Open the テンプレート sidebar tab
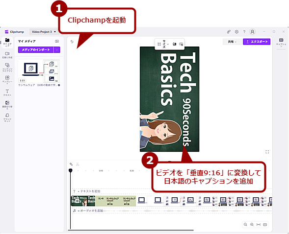289x234 pixels. click(x=7, y=80)
